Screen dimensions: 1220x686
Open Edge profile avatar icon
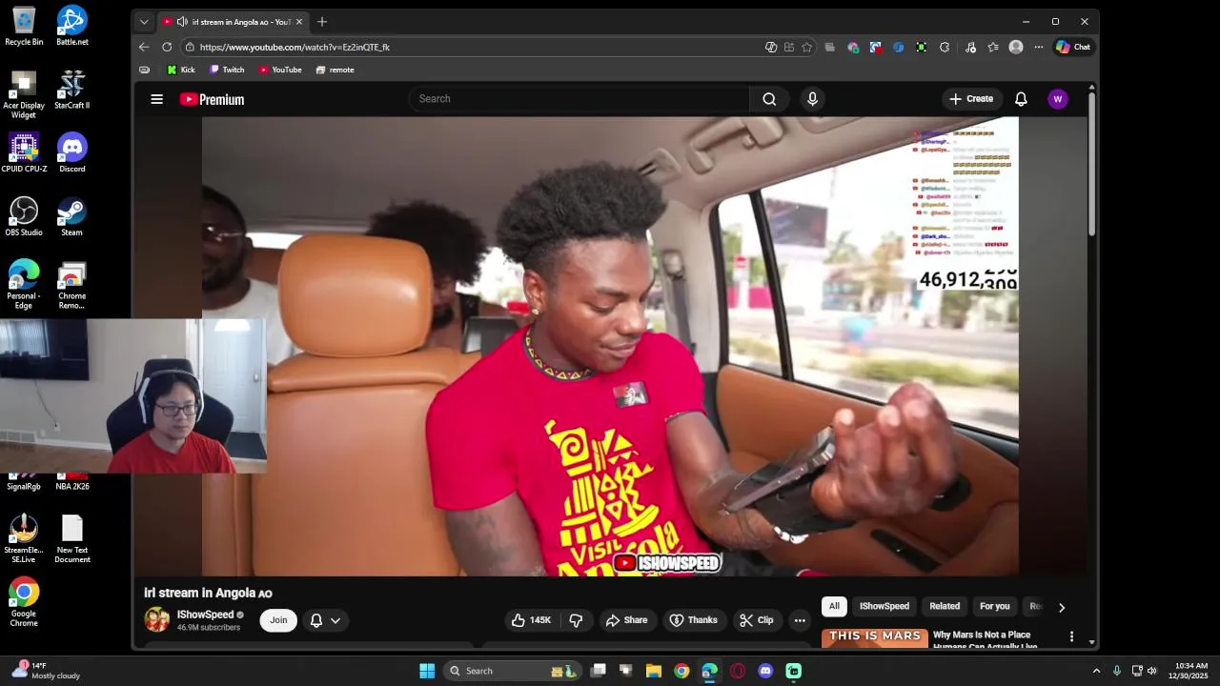pos(1016,47)
